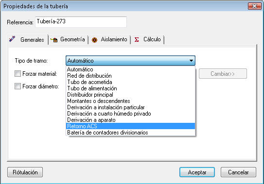
Task: Collapse the Tipo de tramo dropdown arrow
Action: click(191, 61)
